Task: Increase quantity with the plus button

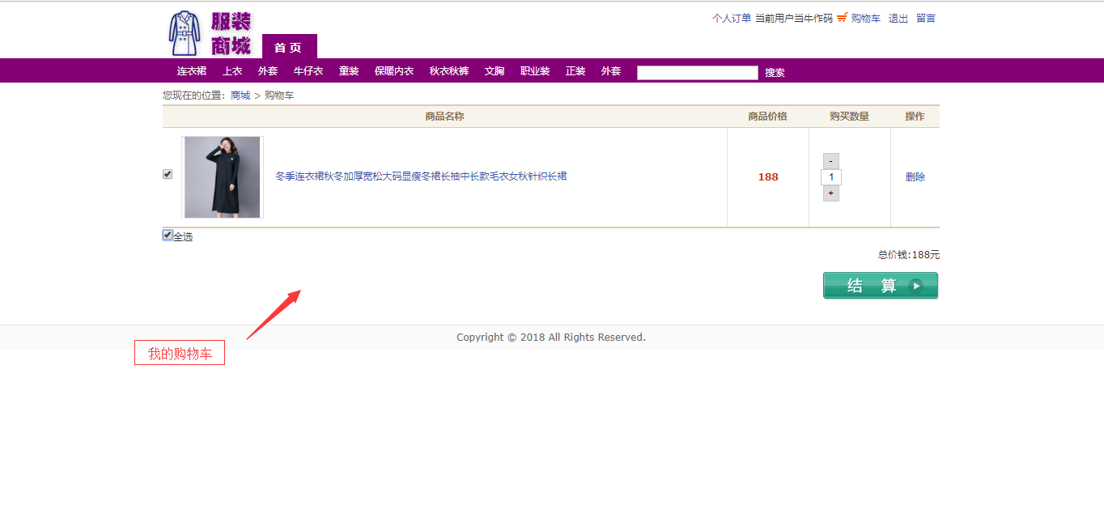Action: (830, 193)
